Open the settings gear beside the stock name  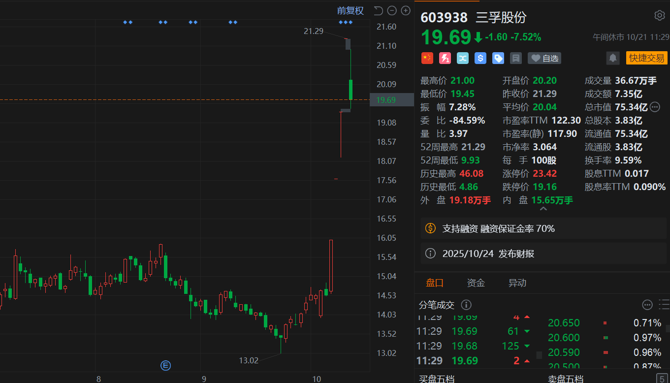pyautogui.click(x=659, y=15)
